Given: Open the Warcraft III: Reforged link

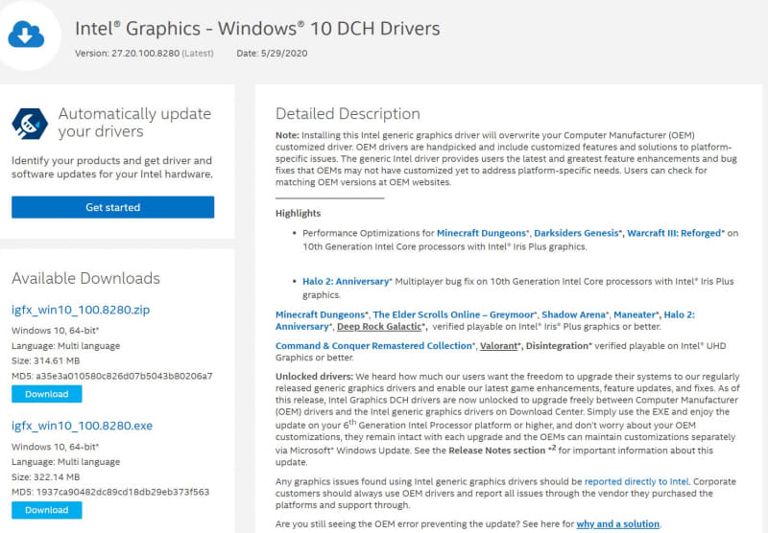Looking at the screenshot, I should 674,233.
